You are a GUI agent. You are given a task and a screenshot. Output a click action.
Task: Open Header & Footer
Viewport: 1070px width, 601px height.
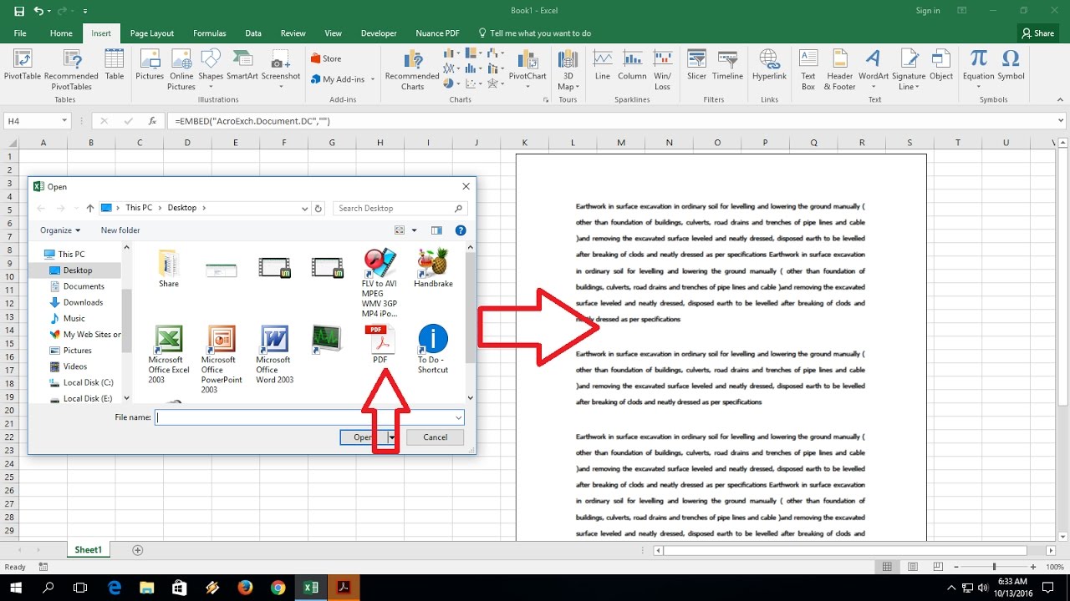840,68
